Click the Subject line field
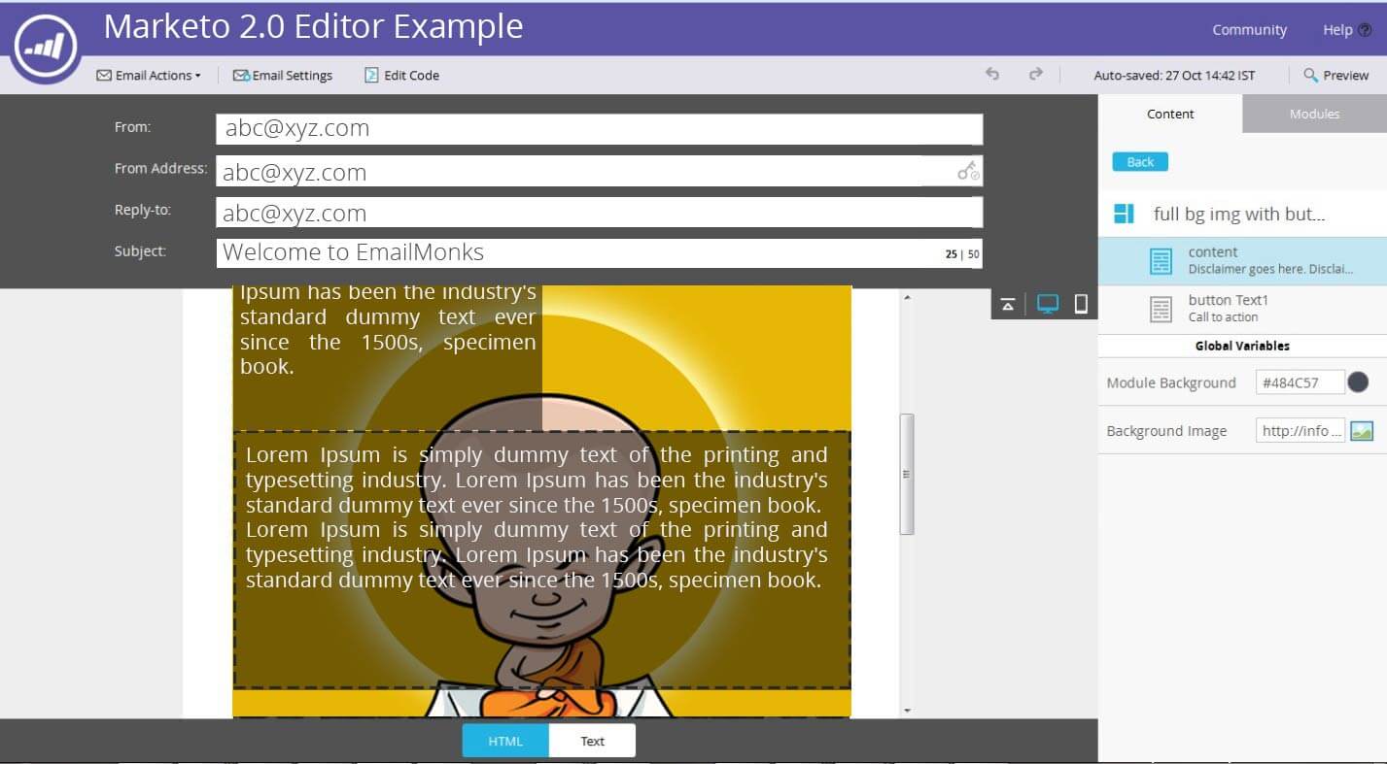 599,252
